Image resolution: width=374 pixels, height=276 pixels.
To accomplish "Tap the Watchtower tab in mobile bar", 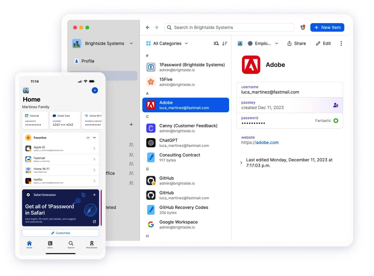I will click(91, 244).
